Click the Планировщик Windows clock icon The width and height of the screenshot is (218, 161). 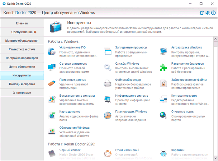[x=108, y=116]
